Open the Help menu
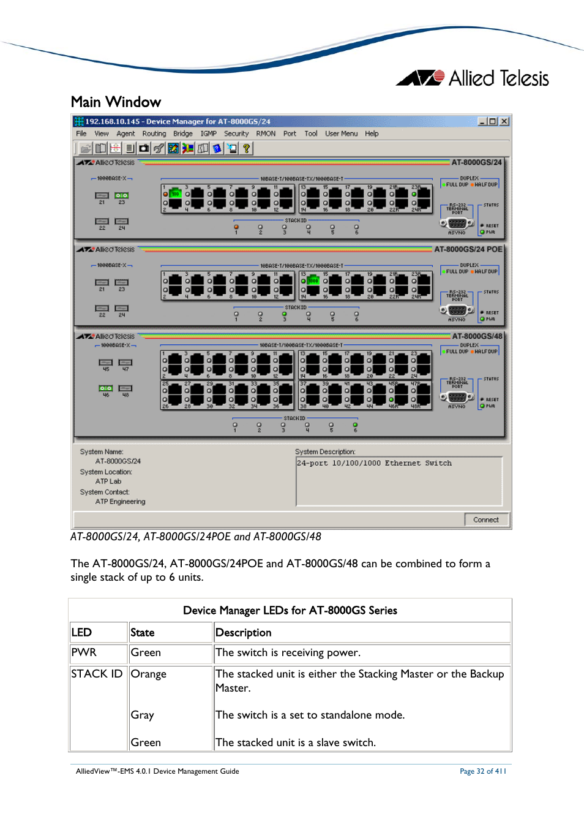The image size is (584, 827). tap(372, 134)
